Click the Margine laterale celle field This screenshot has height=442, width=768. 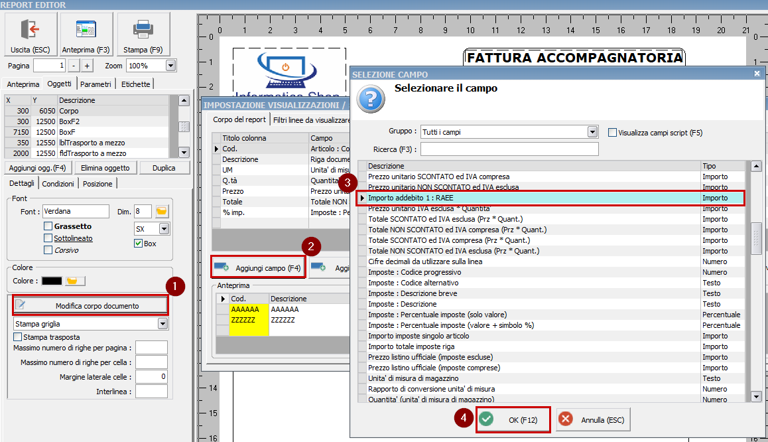(151, 376)
